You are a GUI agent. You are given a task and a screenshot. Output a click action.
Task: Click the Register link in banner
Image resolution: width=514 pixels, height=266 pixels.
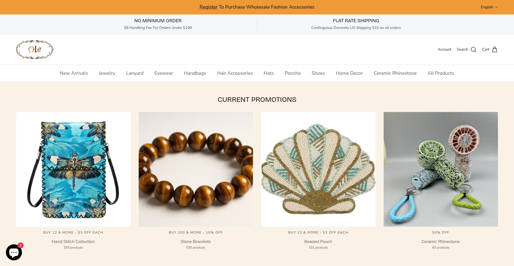click(x=208, y=7)
